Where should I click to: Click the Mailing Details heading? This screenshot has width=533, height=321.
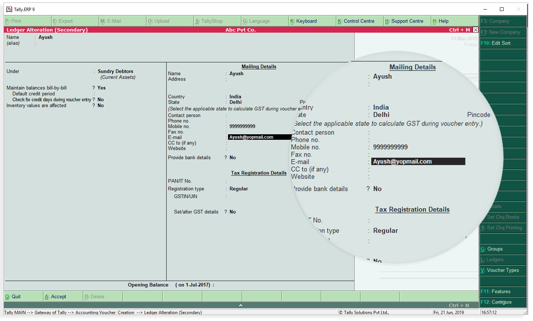(x=259, y=67)
